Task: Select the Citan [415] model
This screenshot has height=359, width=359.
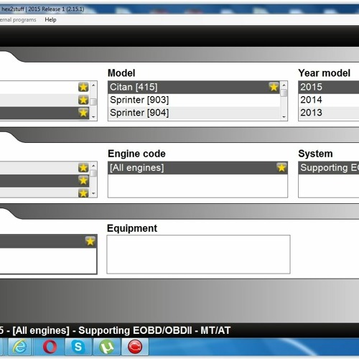Action: point(194,87)
